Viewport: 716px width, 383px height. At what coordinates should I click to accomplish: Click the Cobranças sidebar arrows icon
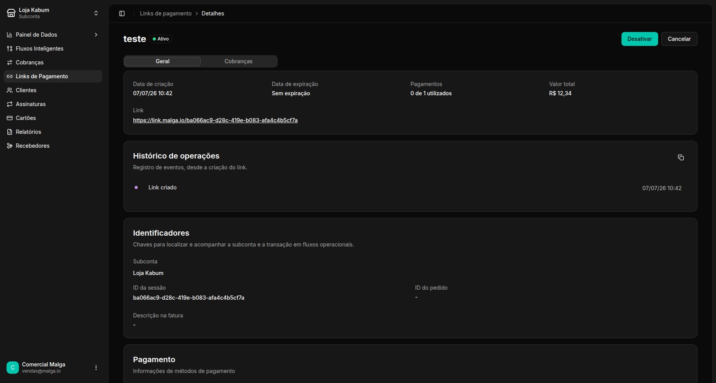coord(10,62)
